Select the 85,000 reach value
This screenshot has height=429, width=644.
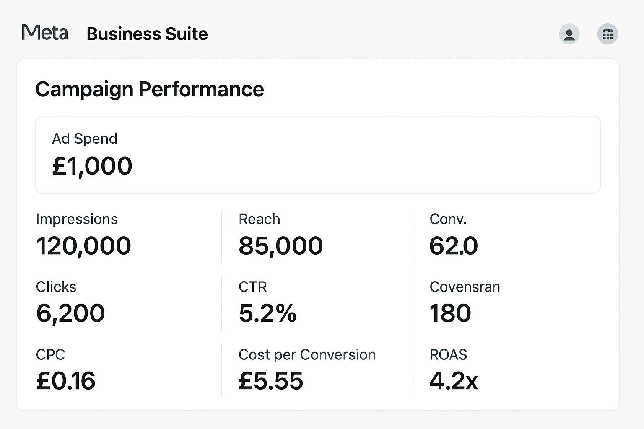[280, 246]
